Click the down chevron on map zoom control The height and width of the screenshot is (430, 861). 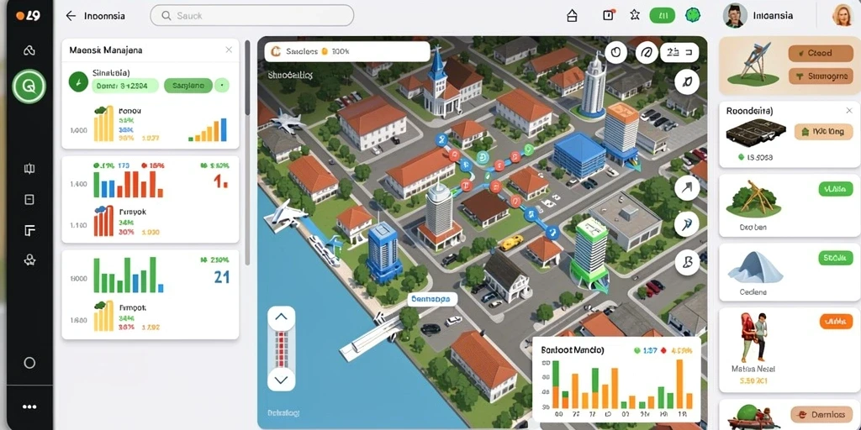[281, 379]
